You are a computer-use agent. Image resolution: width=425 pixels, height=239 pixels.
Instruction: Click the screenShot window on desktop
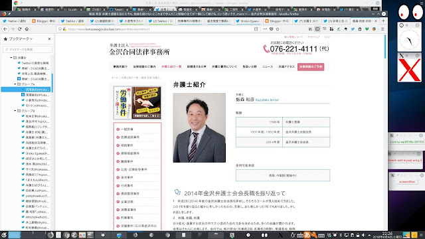point(407,182)
